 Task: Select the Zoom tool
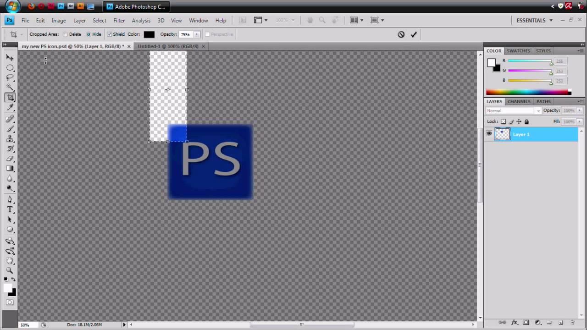click(10, 270)
